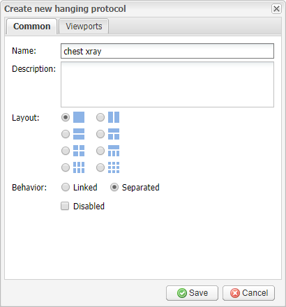Screen dimensions: 286x307
Task: Select radio button for two-by-two grid layout
Action: 66,151
